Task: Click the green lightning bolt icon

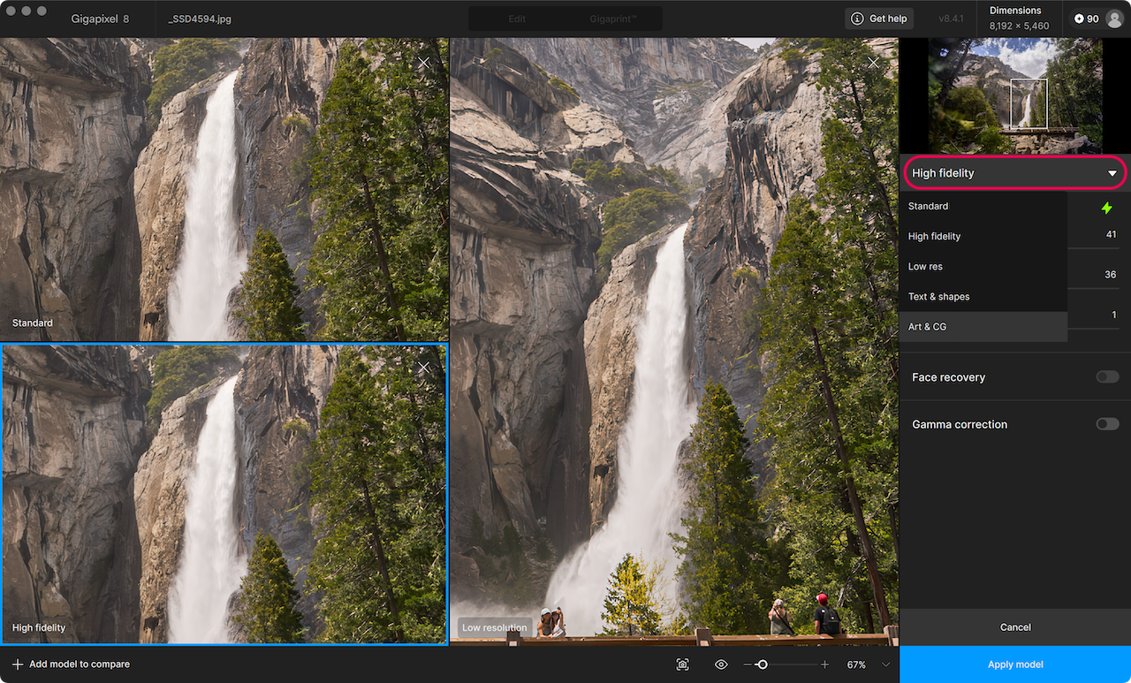Action: (1106, 208)
